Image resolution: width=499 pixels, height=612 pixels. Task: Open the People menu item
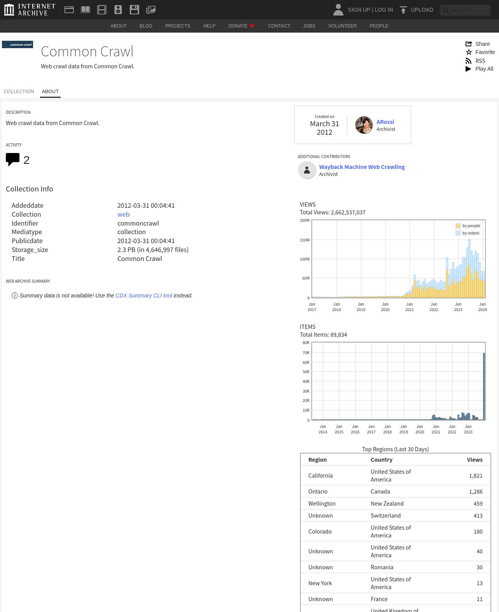[x=379, y=26]
